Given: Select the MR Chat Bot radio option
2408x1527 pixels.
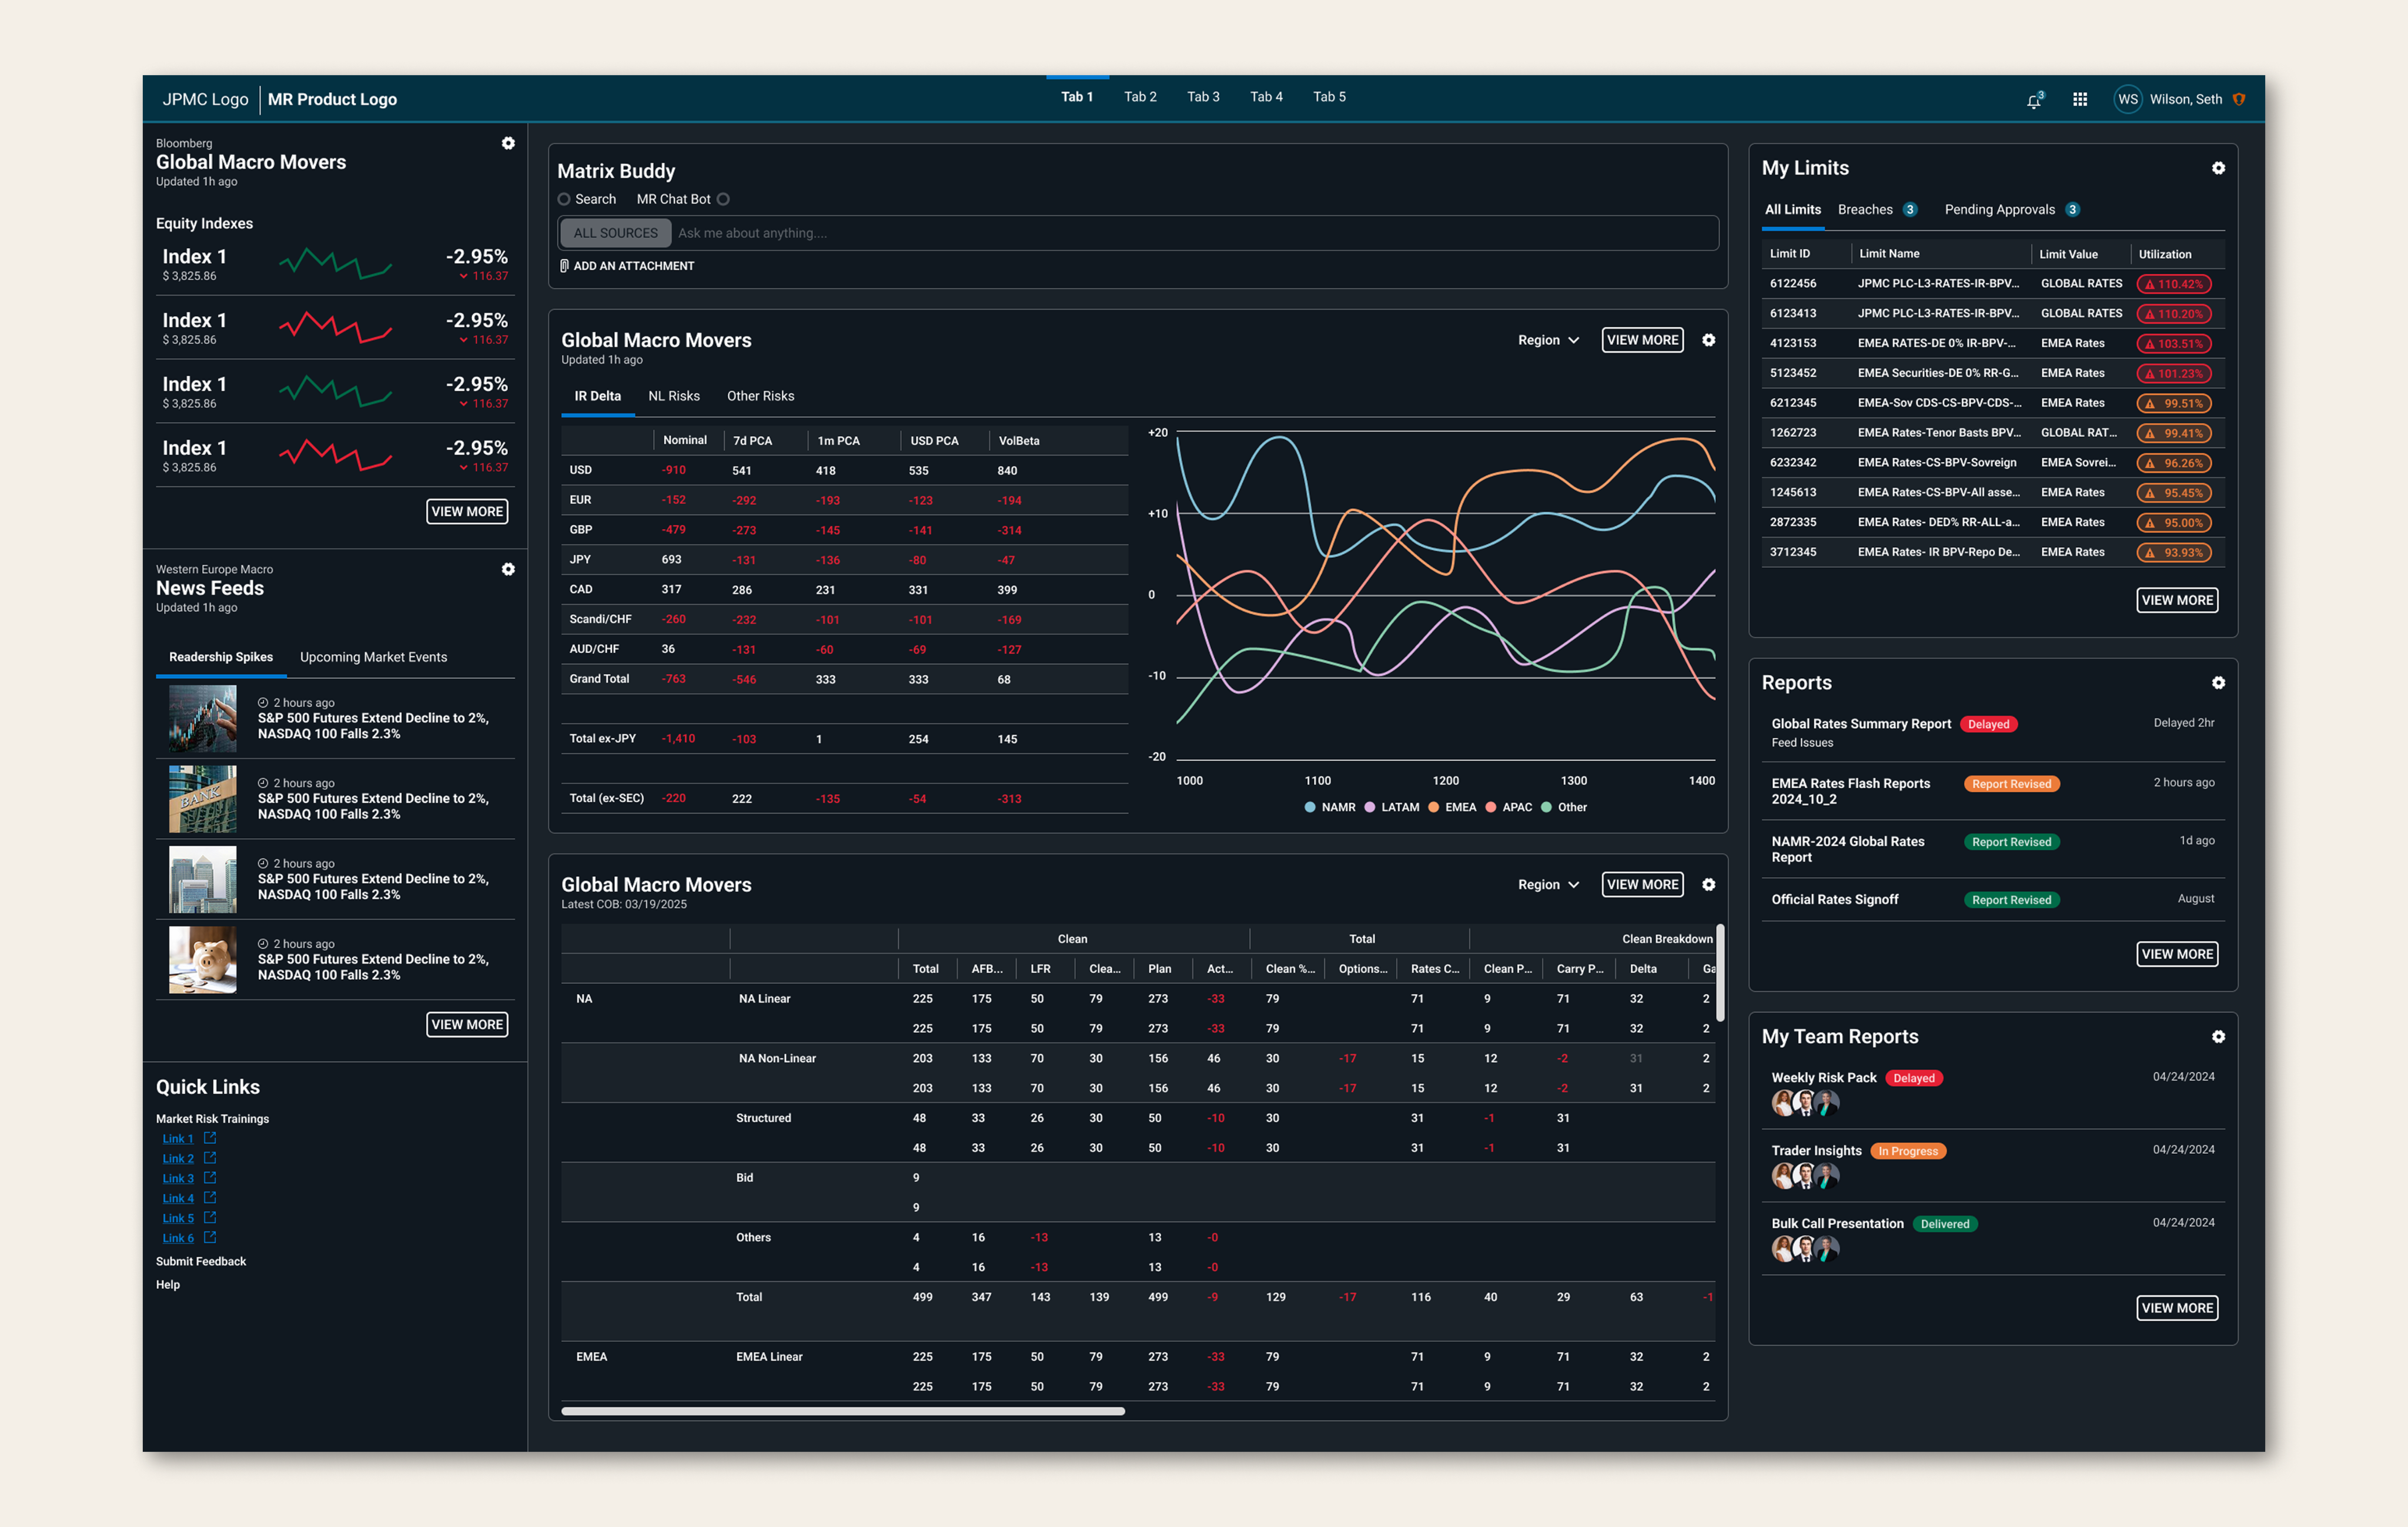Looking at the screenshot, I should point(723,199).
